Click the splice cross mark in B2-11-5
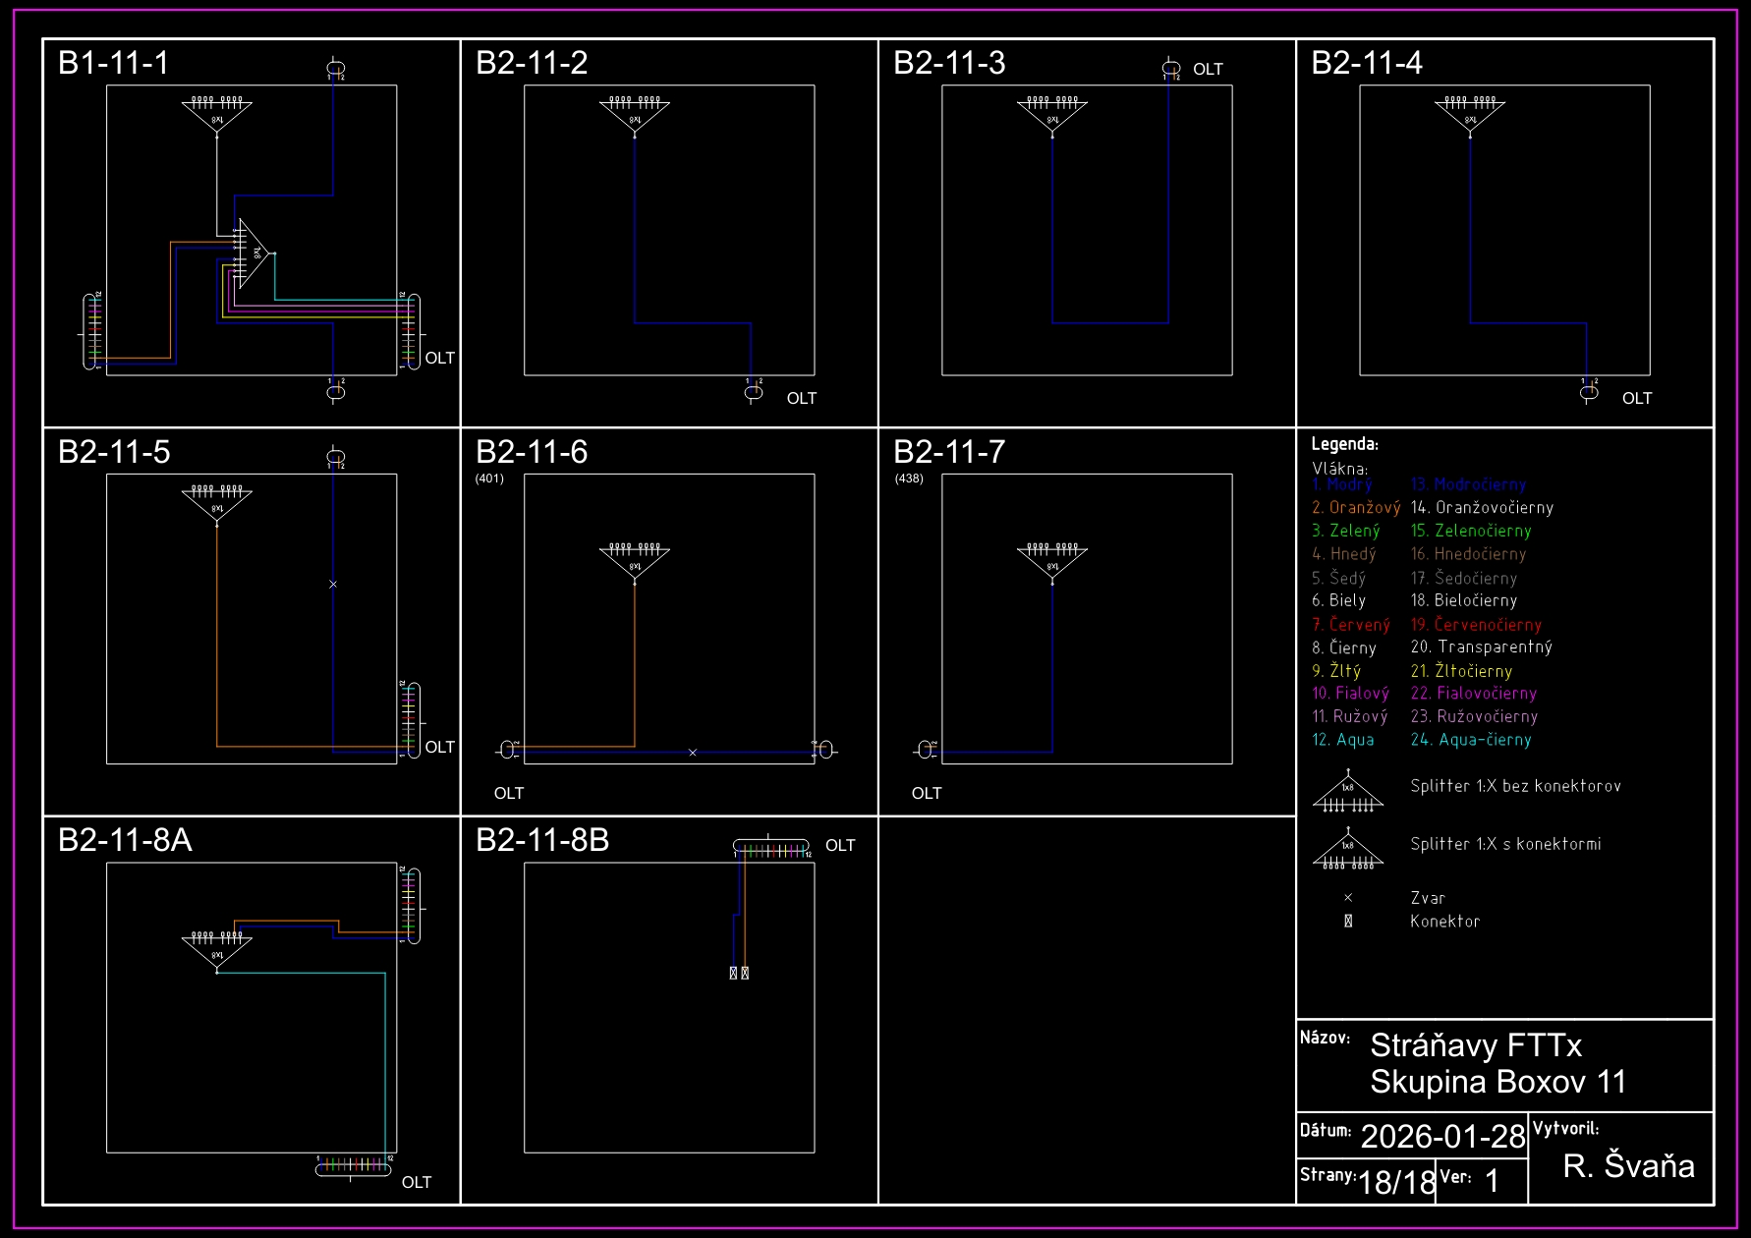Screen dimensions: 1751x1238 (x=333, y=585)
